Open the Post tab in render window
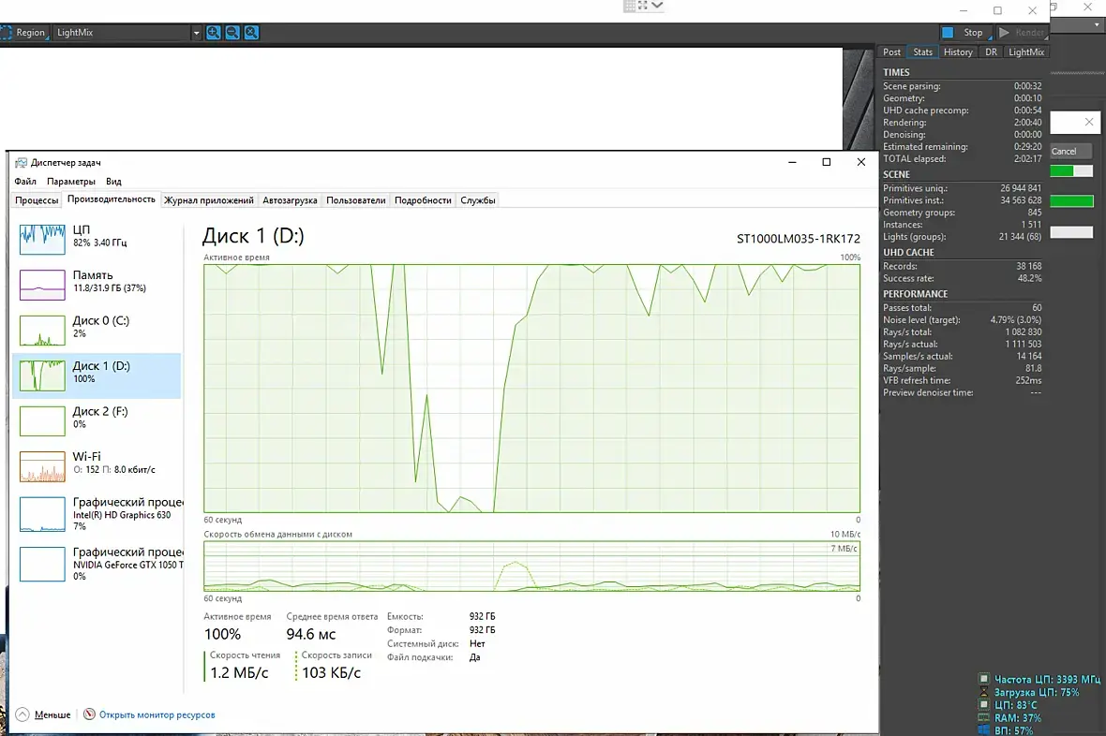 point(891,52)
